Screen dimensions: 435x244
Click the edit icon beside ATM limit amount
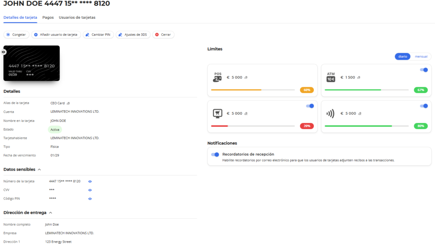point(359,77)
